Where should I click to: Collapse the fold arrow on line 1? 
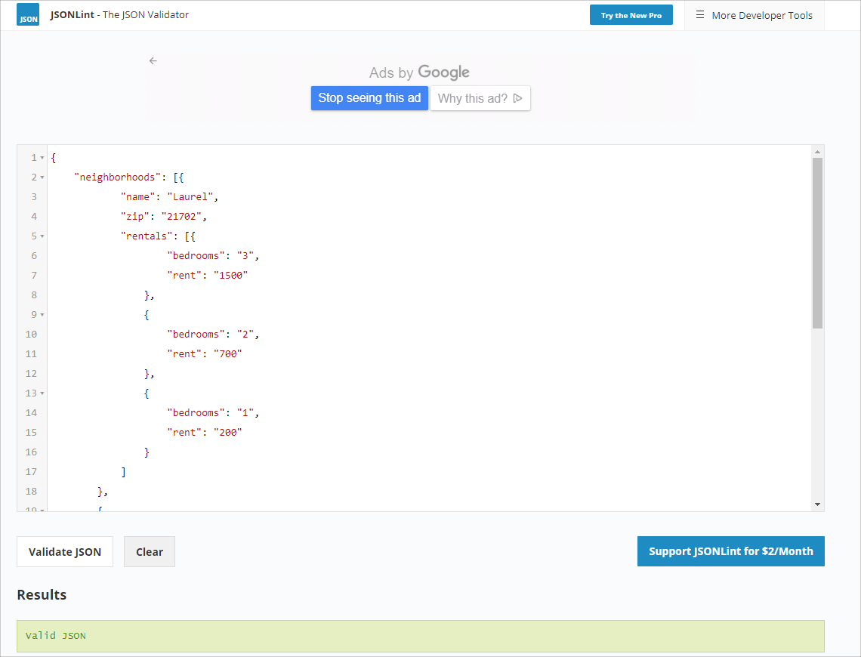click(42, 158)
